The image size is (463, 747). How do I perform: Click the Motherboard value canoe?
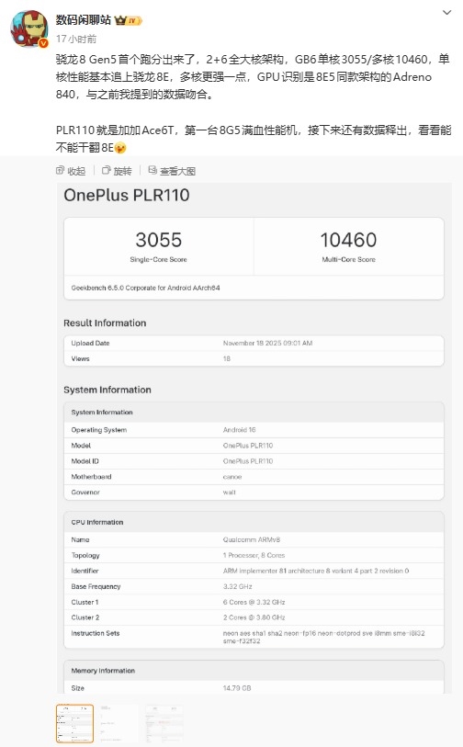232,476
